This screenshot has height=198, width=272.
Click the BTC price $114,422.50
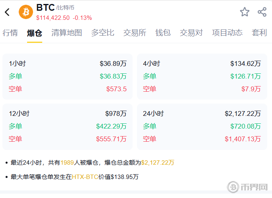click(x=53, y=18)
